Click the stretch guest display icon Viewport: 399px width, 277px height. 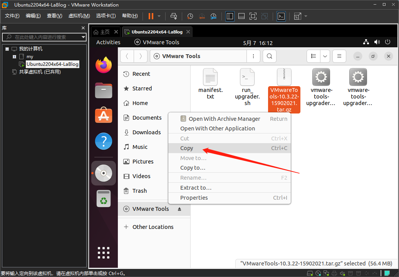[297, 16]
